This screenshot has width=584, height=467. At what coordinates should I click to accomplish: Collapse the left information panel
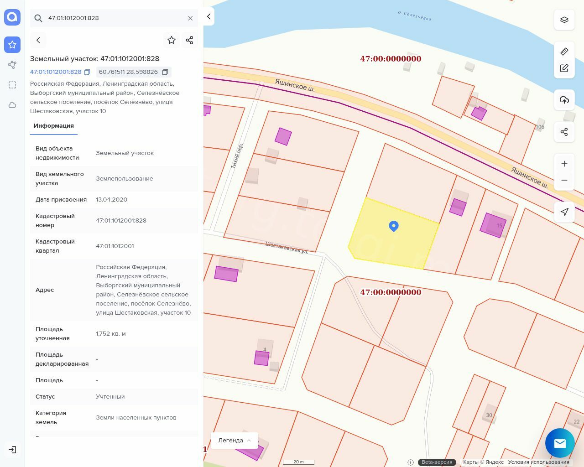tap(209, 16)
